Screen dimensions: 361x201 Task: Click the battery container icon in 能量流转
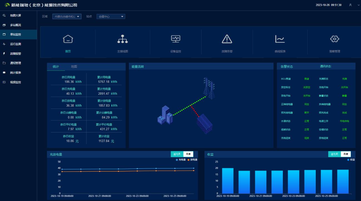[205, 124]
